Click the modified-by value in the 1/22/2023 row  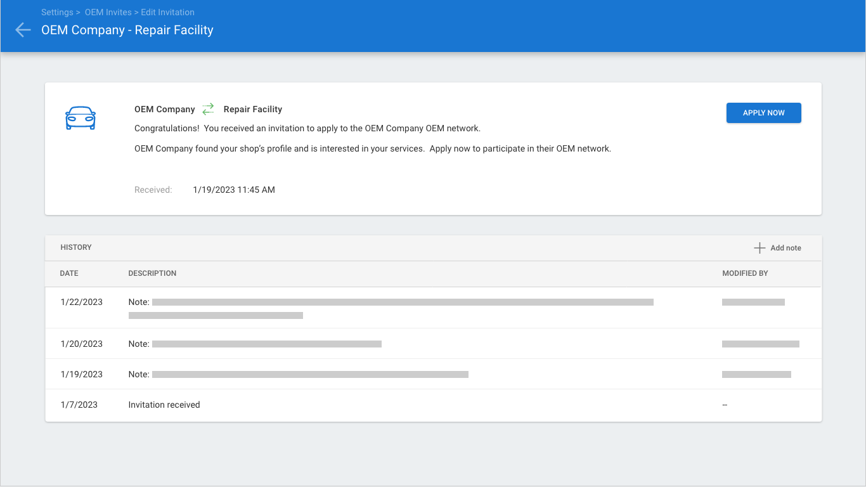coord(753,302)
